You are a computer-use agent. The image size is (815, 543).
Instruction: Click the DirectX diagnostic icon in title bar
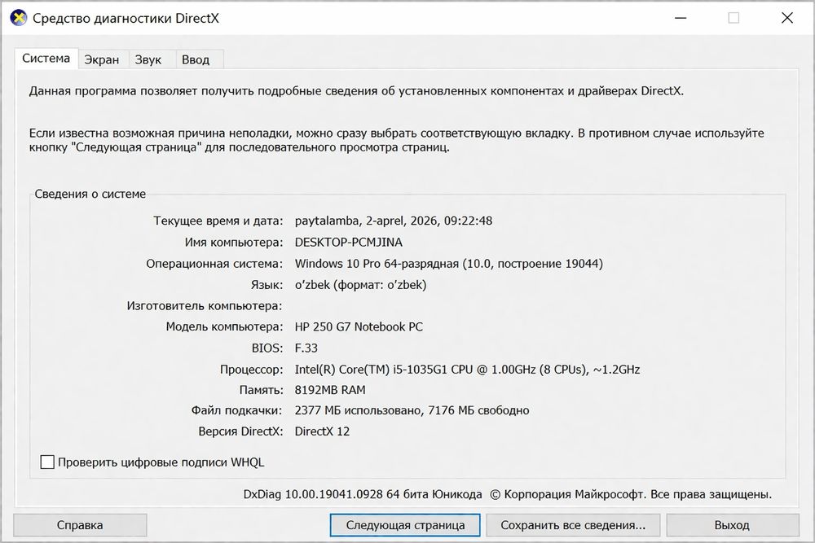[19, 18]
